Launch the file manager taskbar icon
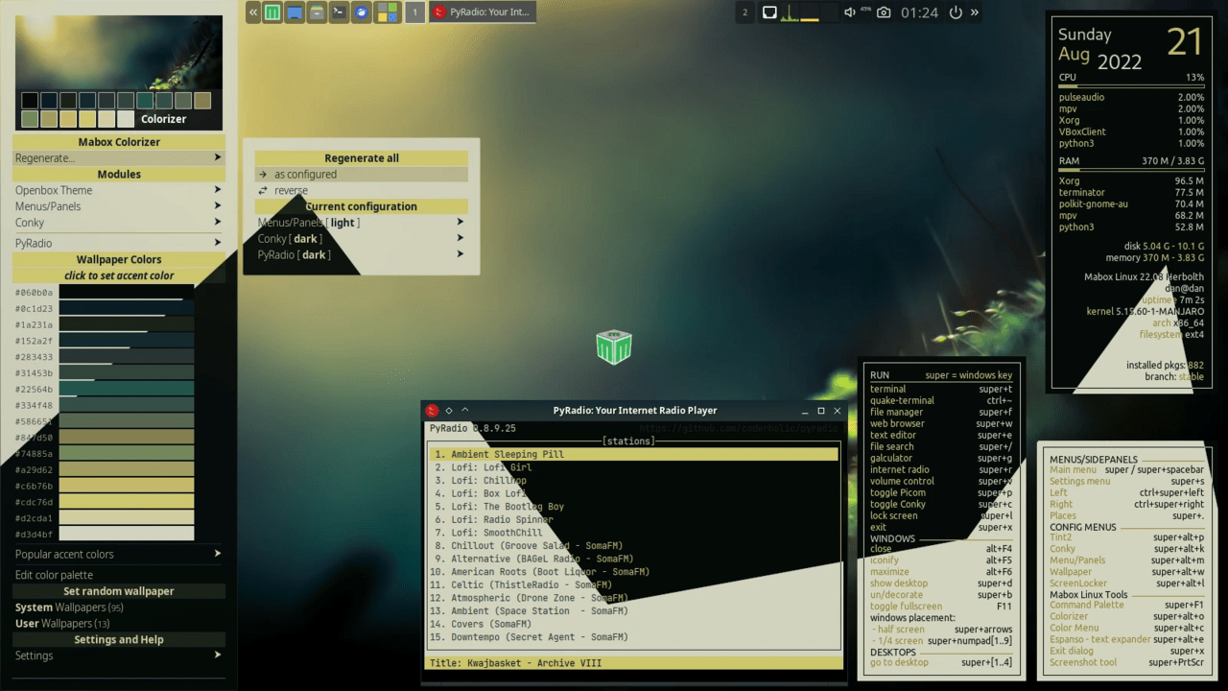Screen dimensions: 1228x691 click(x=295, y=12)
